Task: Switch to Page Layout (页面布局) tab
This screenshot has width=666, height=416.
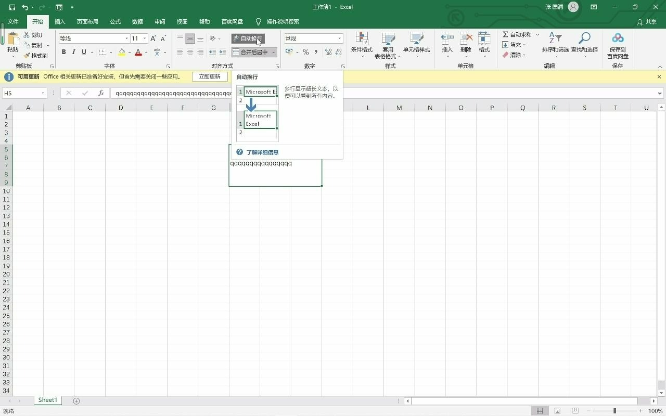Action: pyautogui.click(x=87, y=22)
